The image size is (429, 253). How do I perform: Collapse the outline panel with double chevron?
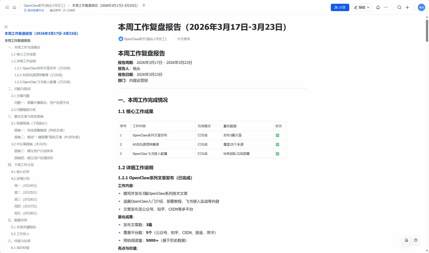pos(6,27)
